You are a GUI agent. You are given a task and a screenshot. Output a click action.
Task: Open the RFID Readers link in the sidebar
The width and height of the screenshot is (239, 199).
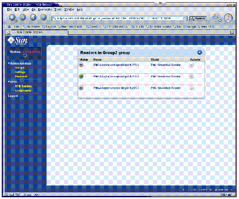coord(24,86)
